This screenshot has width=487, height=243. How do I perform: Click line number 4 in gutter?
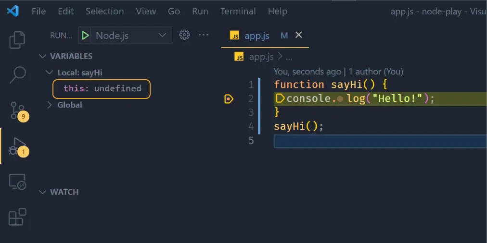coord(251,127)
